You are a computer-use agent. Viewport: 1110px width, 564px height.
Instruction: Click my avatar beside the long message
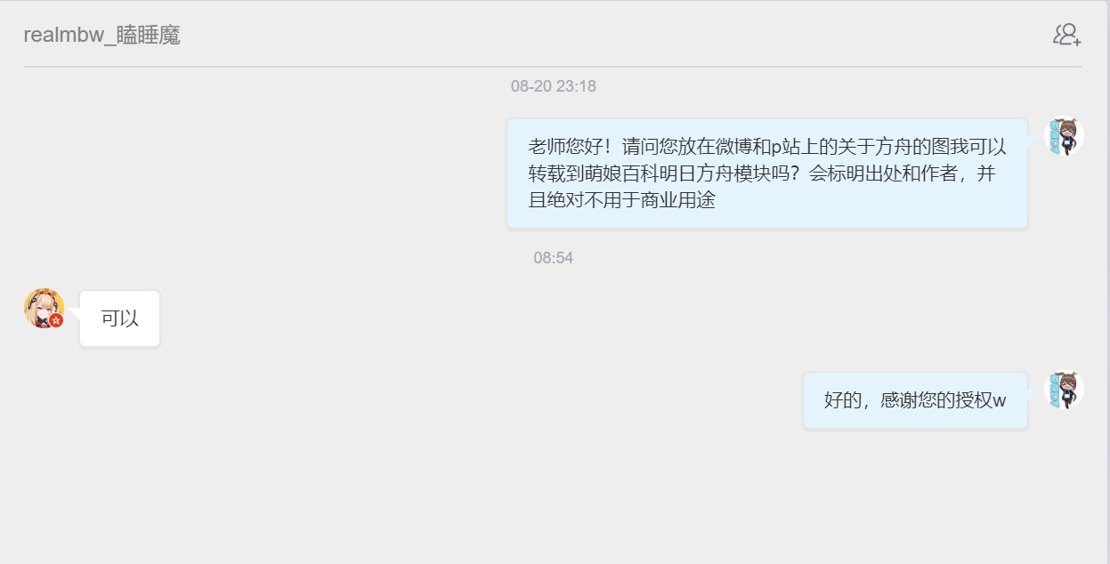click(1064, 137)
